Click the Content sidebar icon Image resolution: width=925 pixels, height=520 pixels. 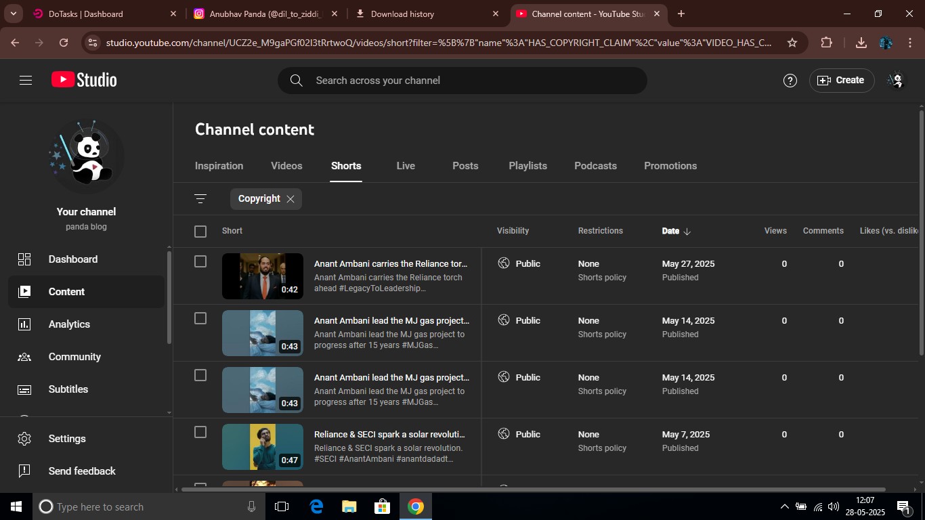24,292
